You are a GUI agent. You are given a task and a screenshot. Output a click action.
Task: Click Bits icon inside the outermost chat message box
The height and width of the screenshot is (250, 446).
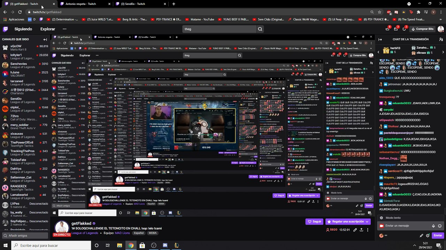coord(433,226)
